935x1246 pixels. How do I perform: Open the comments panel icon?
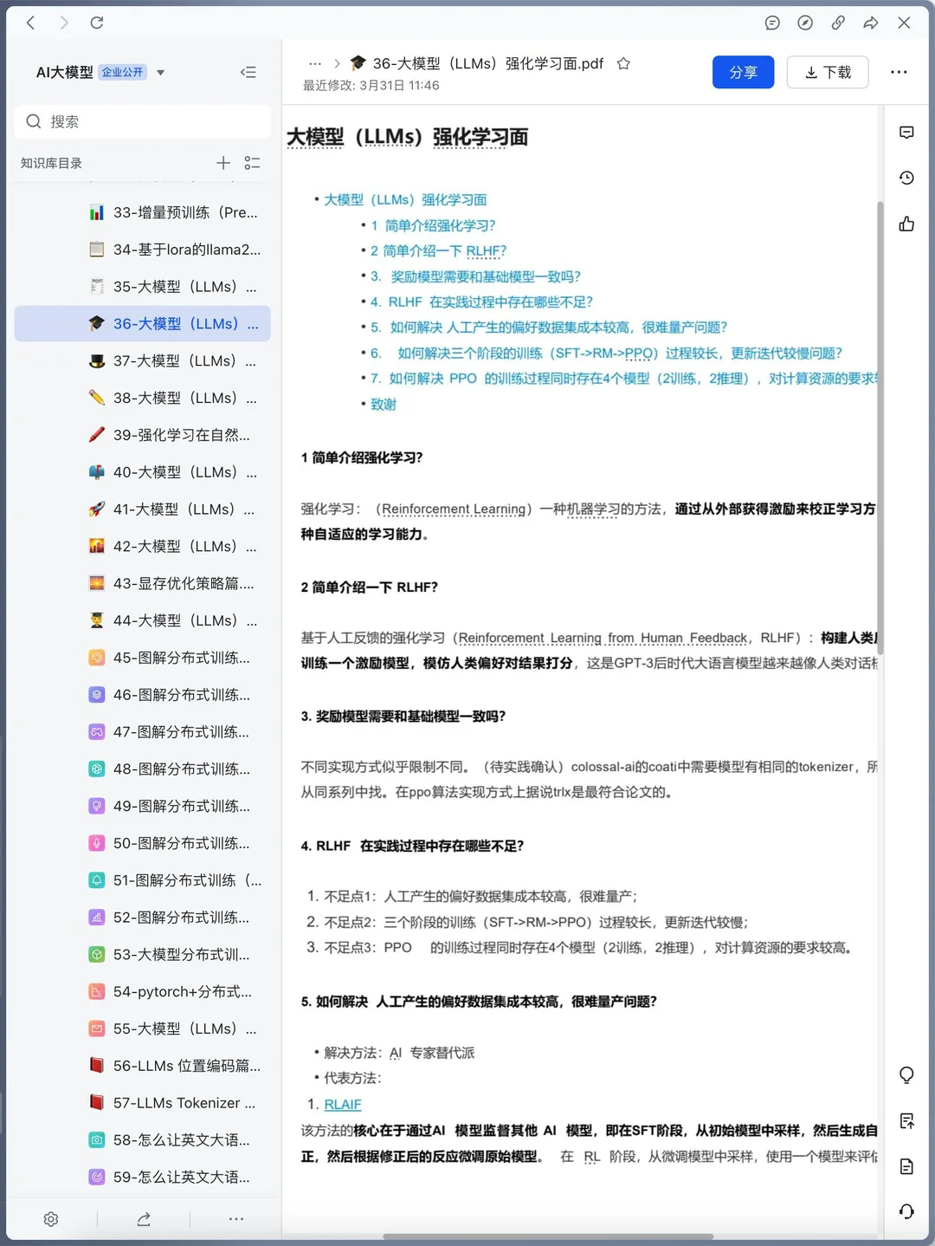(906, 132)
